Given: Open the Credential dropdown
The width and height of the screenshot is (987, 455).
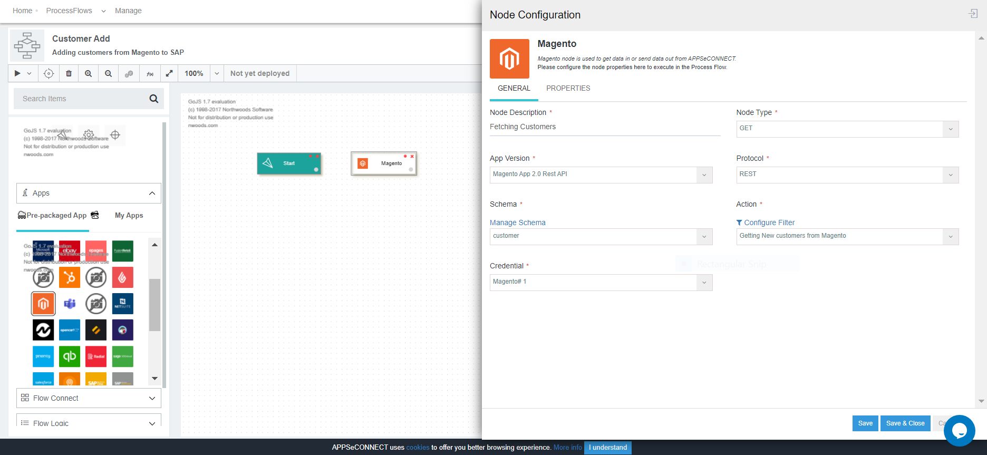Looking at the screenshot, I should [x=601, y=282].
